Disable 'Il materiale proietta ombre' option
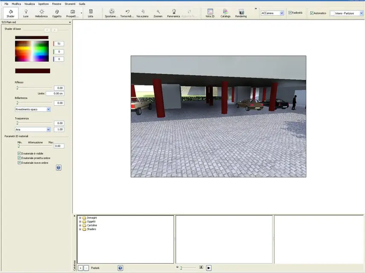365x273 pixels. point(20,158)
